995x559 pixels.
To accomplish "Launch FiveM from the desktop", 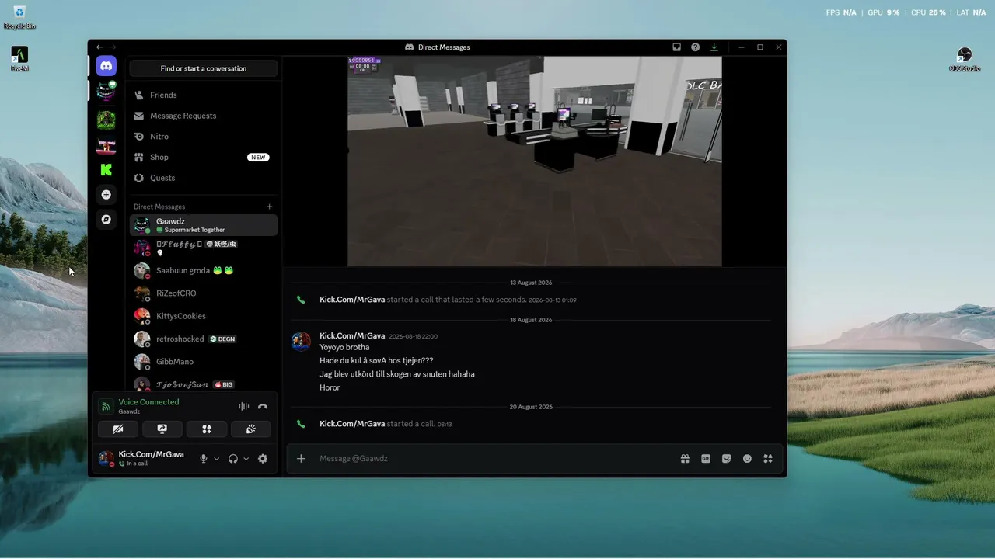I will [x=19, y=58].
